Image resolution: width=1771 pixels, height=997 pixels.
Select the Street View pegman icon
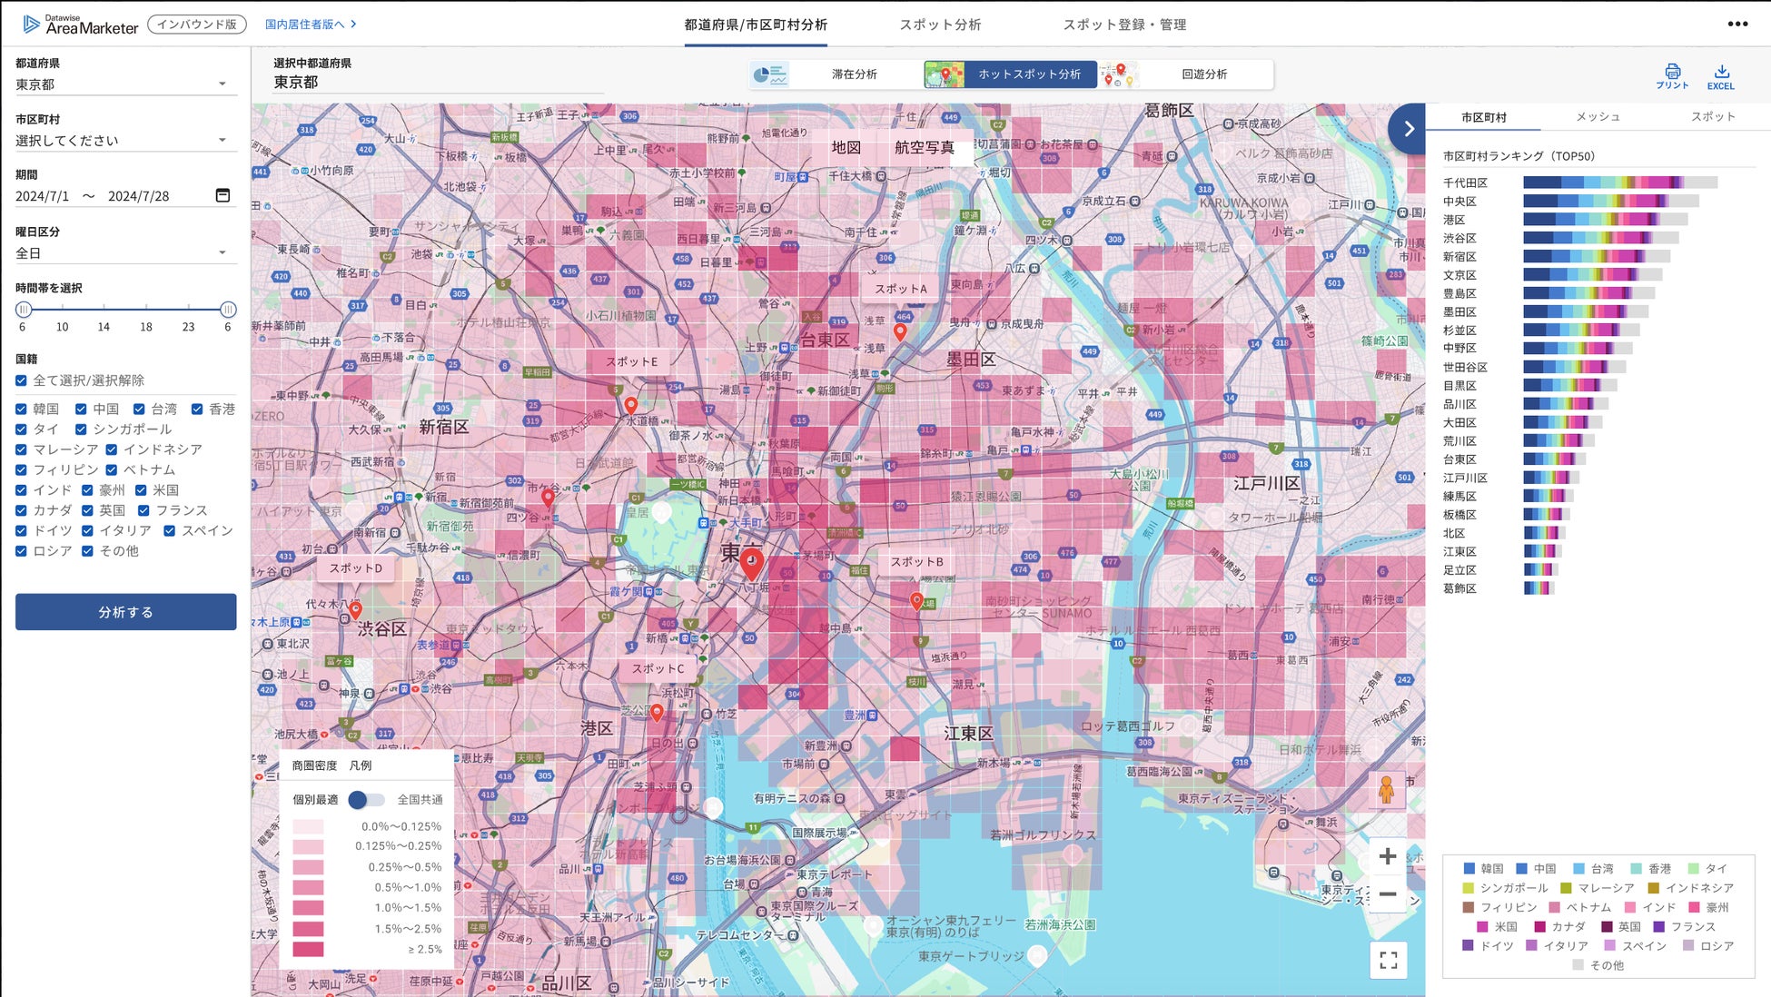coord(1386,790)
